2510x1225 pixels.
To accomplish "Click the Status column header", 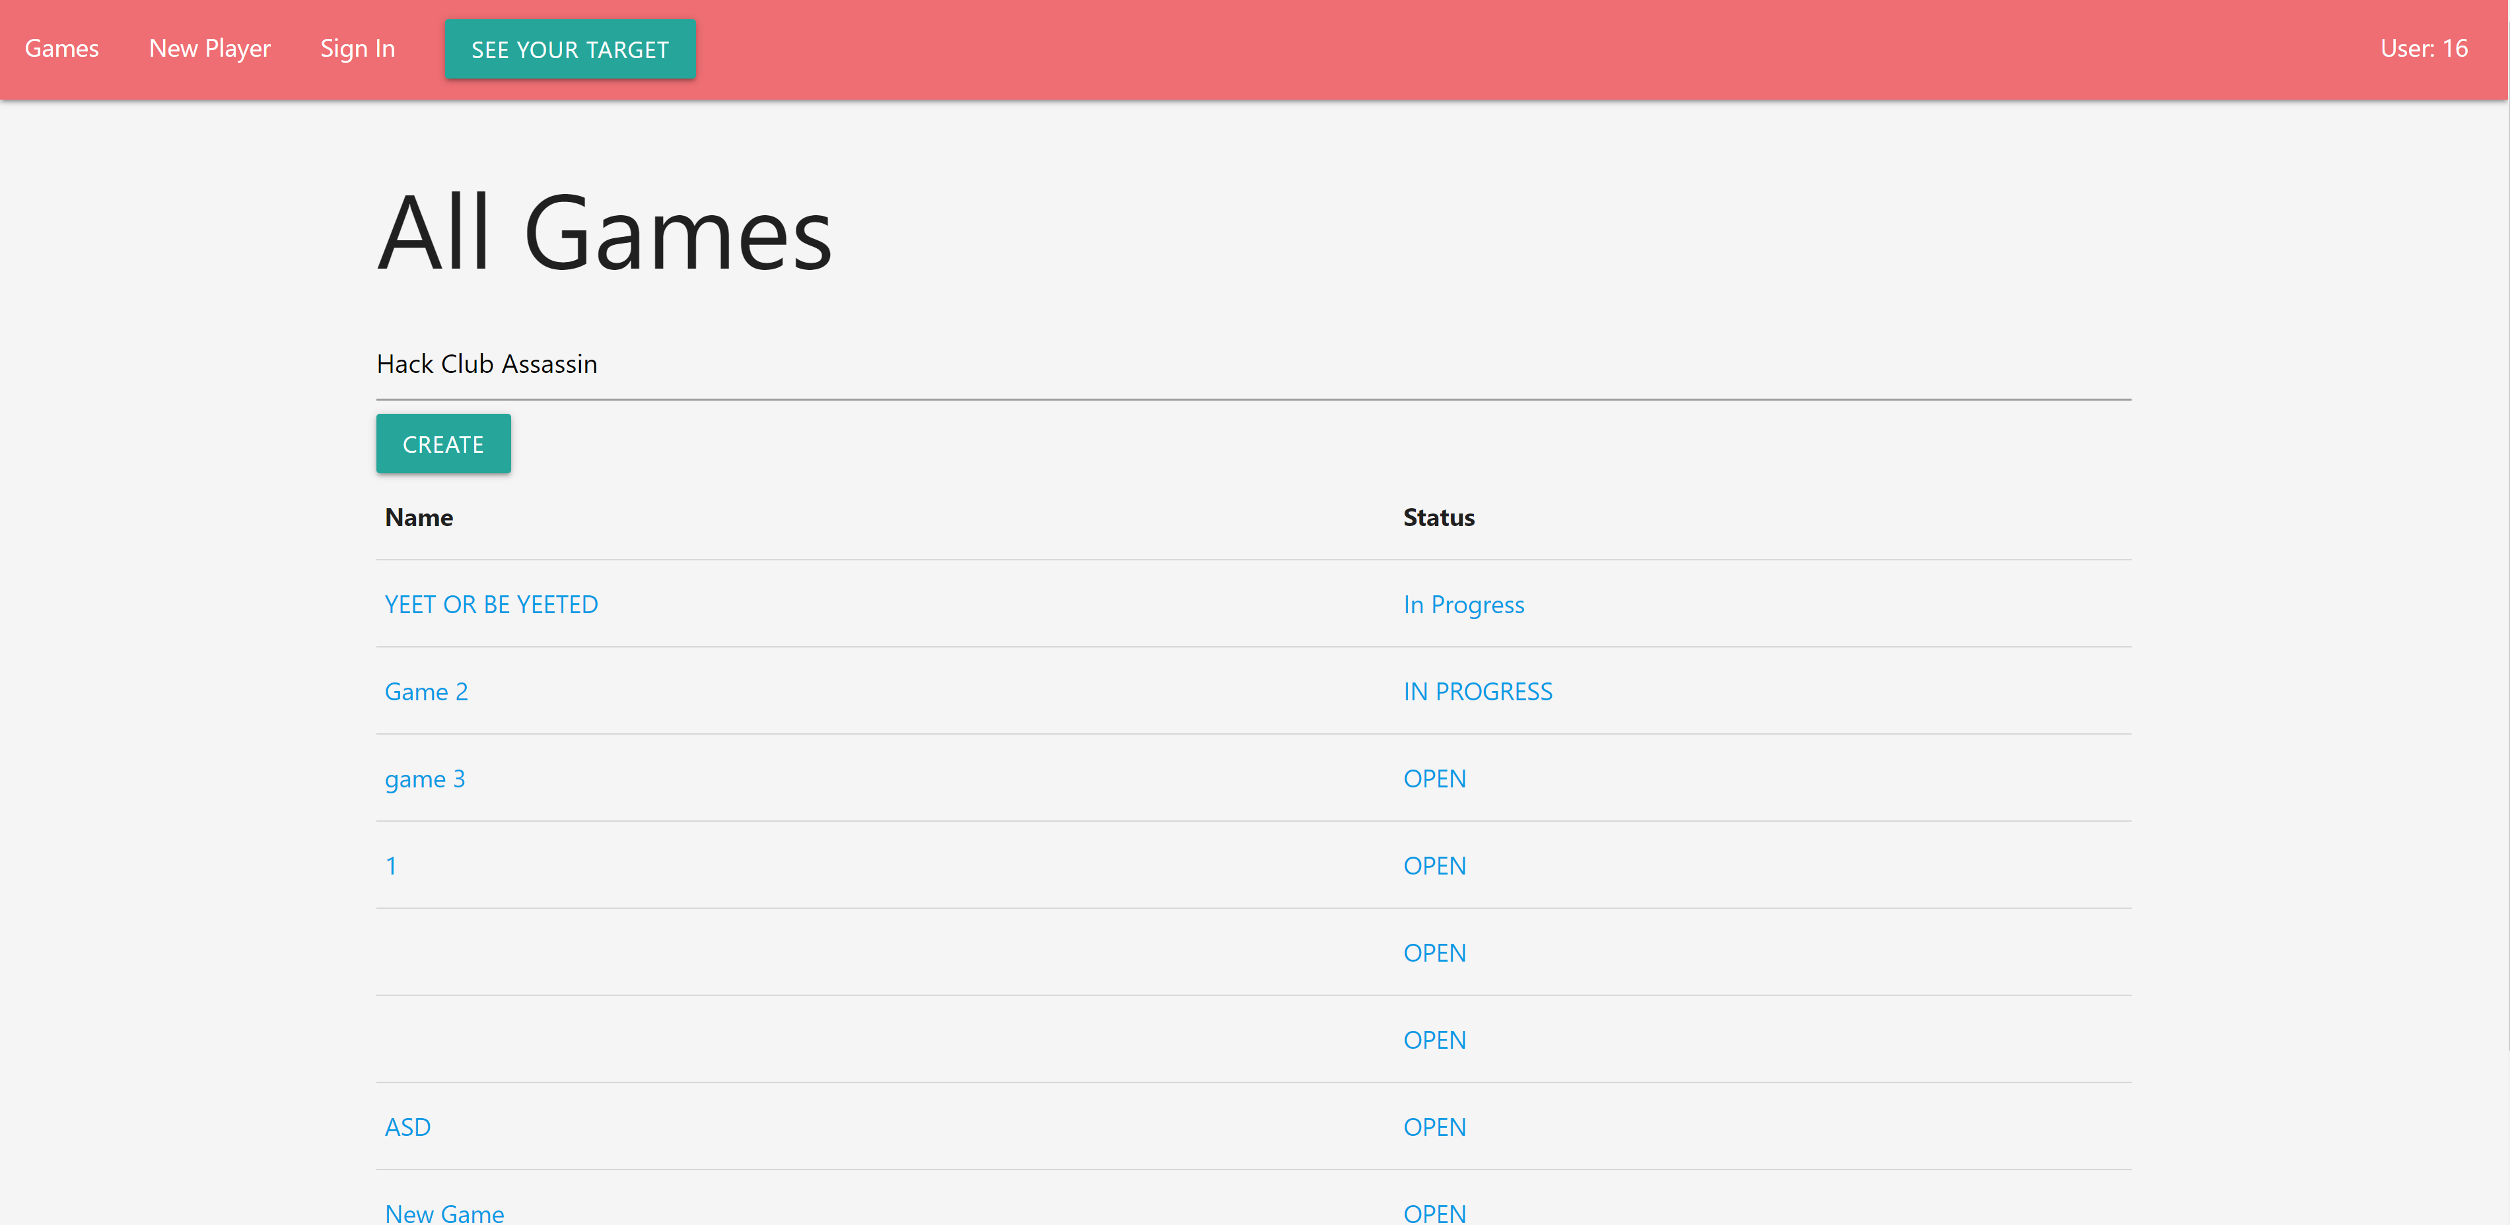I will (x=1438, y=517).
